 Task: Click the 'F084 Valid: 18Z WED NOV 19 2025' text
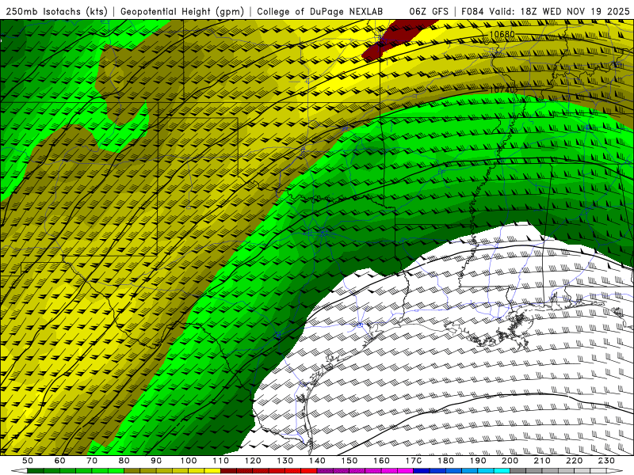click(x=545, y=12)
